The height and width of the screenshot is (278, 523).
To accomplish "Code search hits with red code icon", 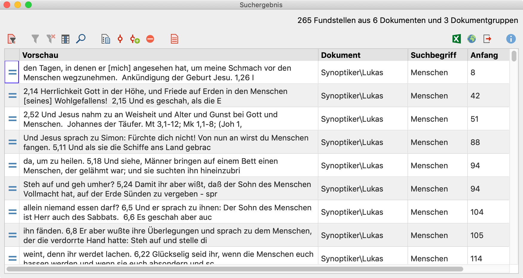I will (x=120, y=39).
